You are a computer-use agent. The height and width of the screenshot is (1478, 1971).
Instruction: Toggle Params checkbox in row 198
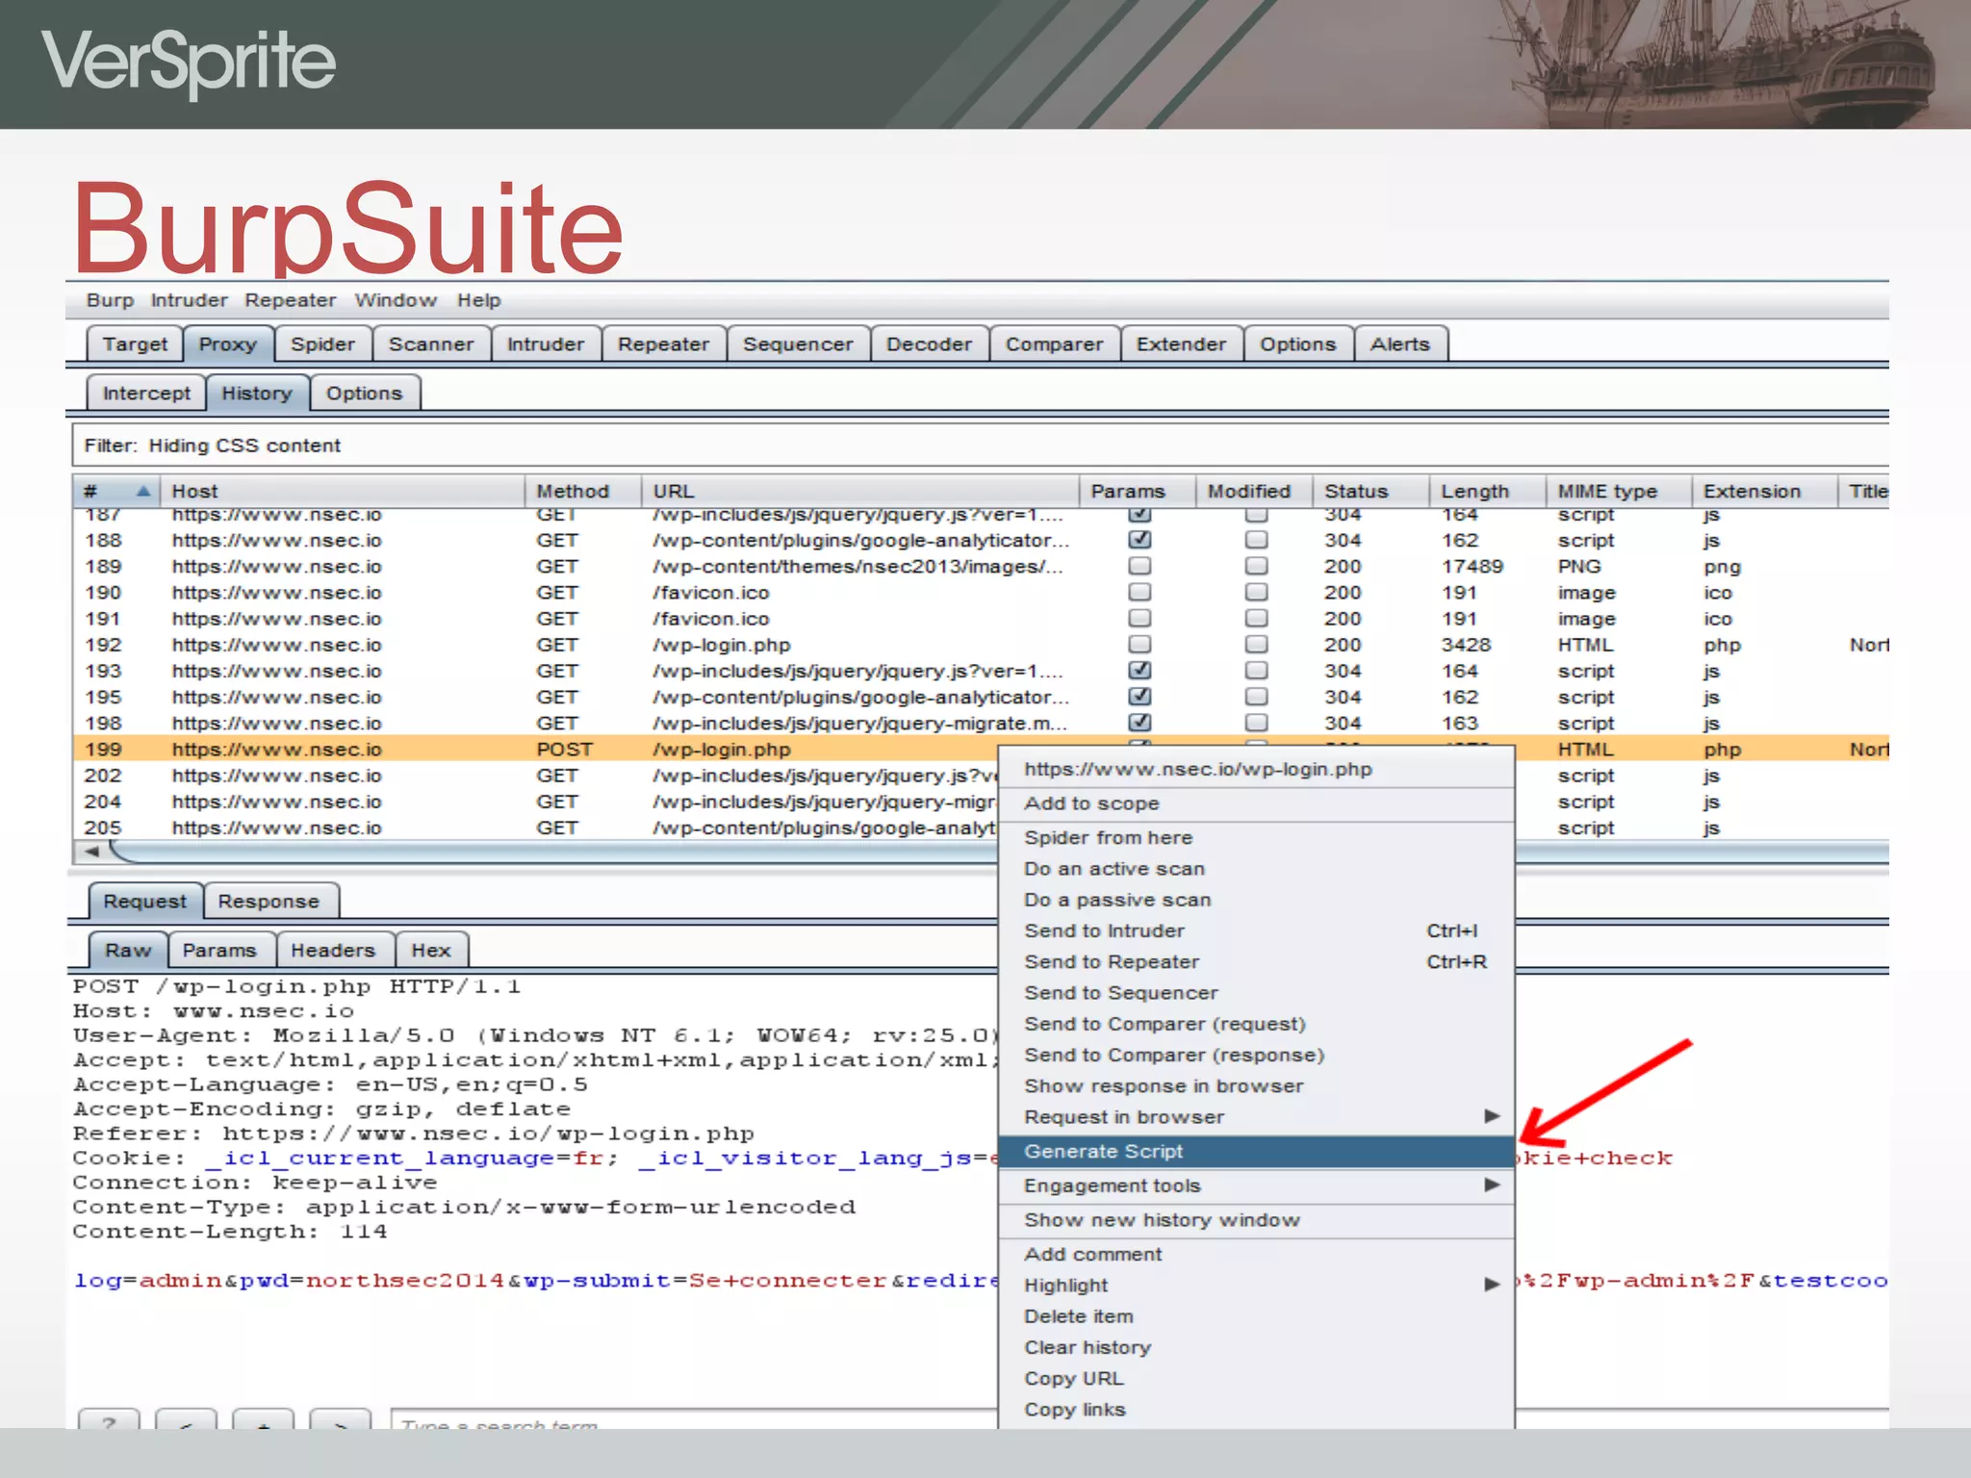point(1139,722)
